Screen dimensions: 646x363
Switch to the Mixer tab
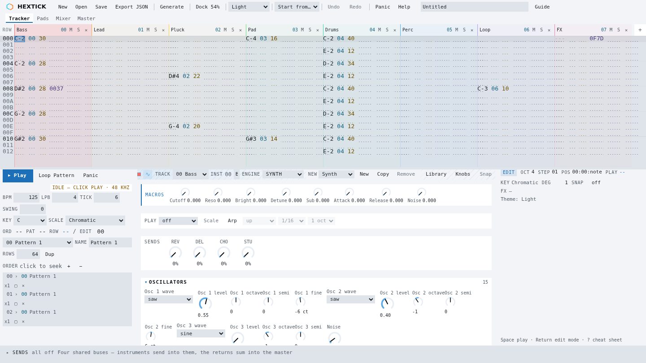pos(63,19)
